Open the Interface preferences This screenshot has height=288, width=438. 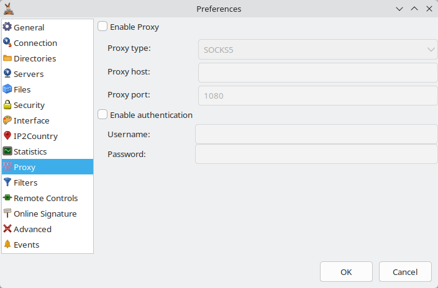[47, 120]
